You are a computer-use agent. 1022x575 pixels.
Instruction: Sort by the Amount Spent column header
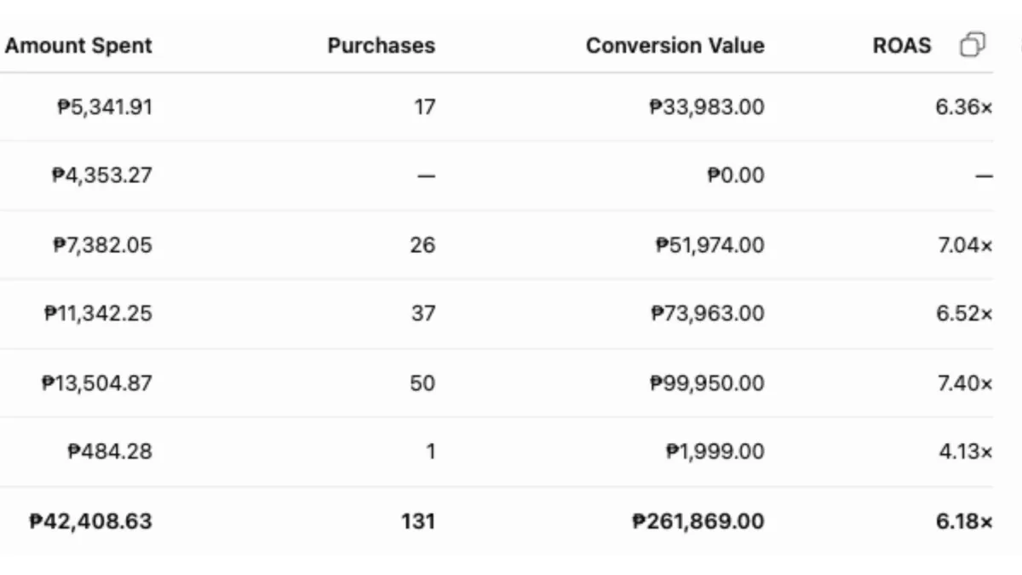78,45
